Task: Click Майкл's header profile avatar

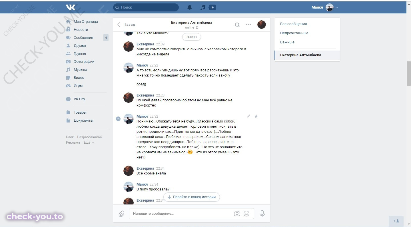Action: (330, 7)
